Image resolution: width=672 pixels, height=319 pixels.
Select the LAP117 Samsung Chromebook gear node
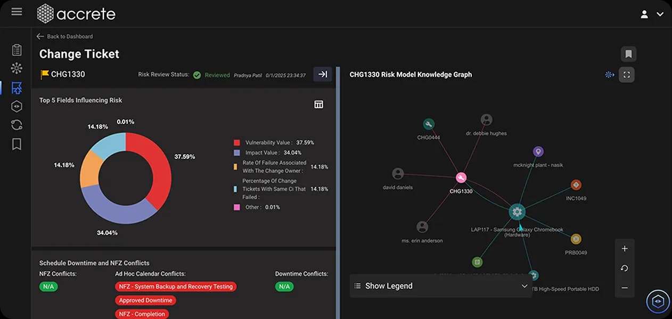(517, 212)
